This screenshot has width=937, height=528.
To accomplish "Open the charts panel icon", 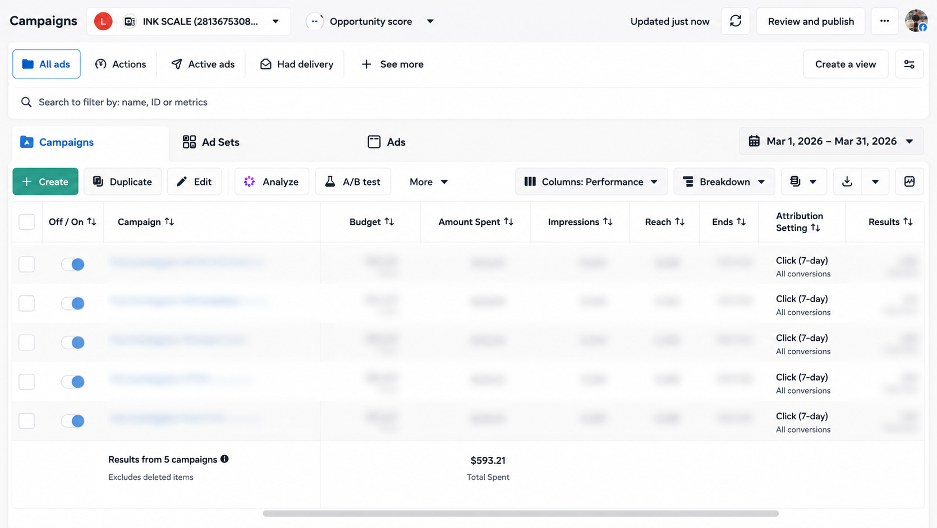I will pos(909,182).
